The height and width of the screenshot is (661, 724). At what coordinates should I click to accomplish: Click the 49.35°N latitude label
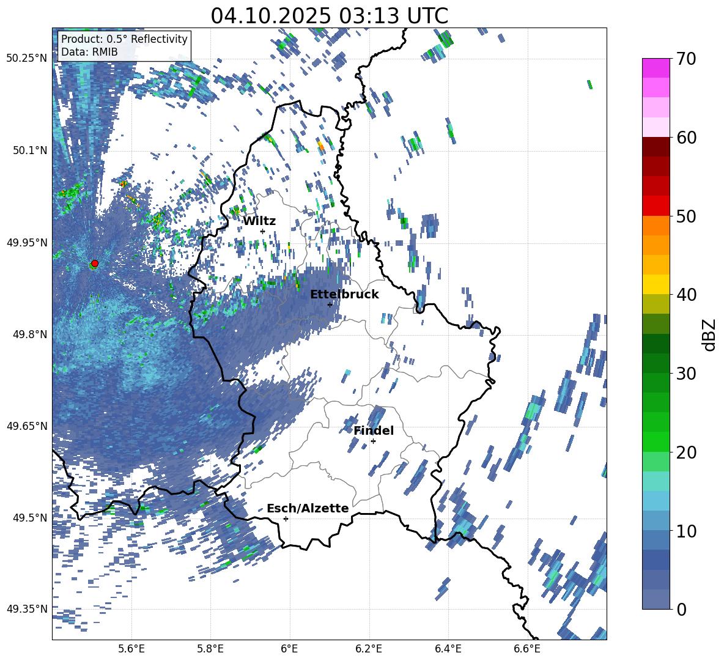[27, 609]
